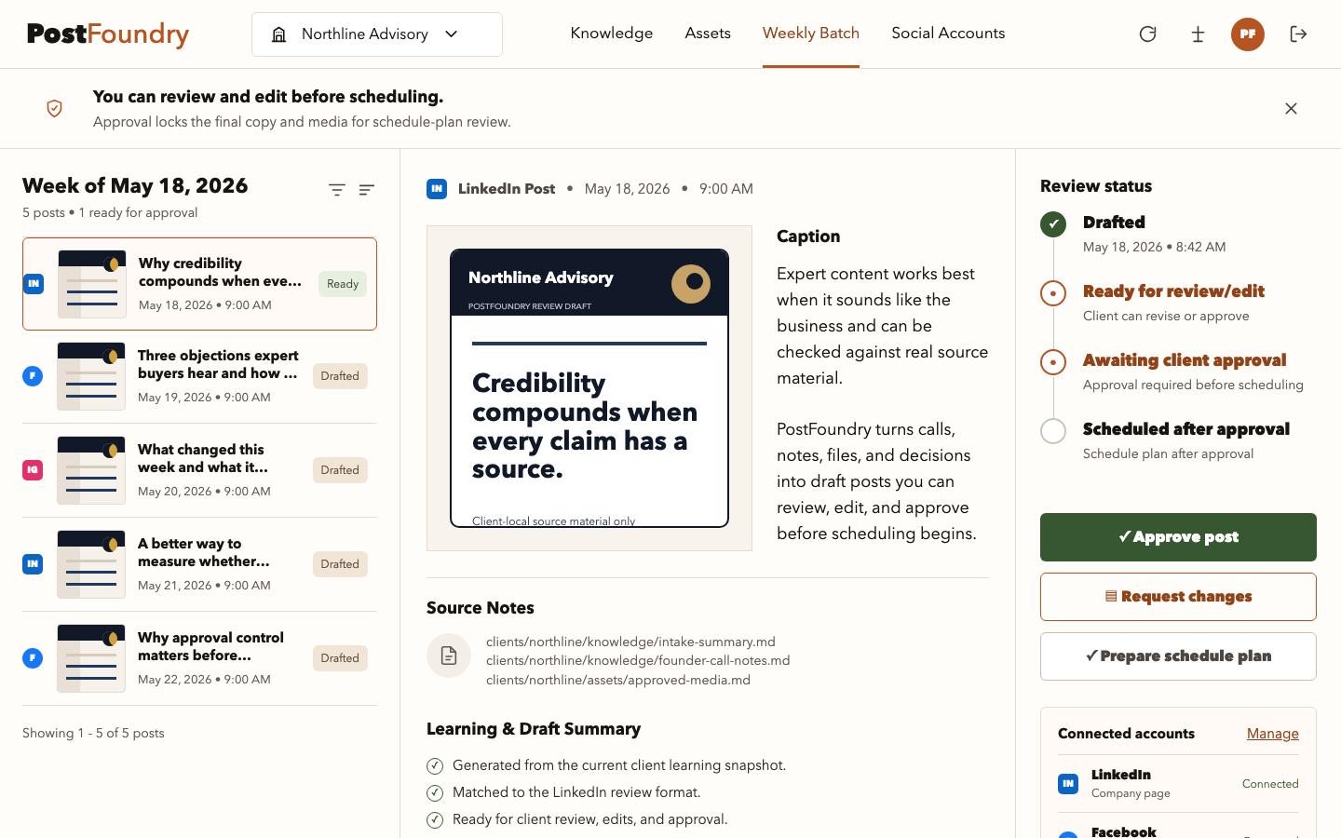
Task: Open the May 20 post thumbnail
Action: point(91,470)
